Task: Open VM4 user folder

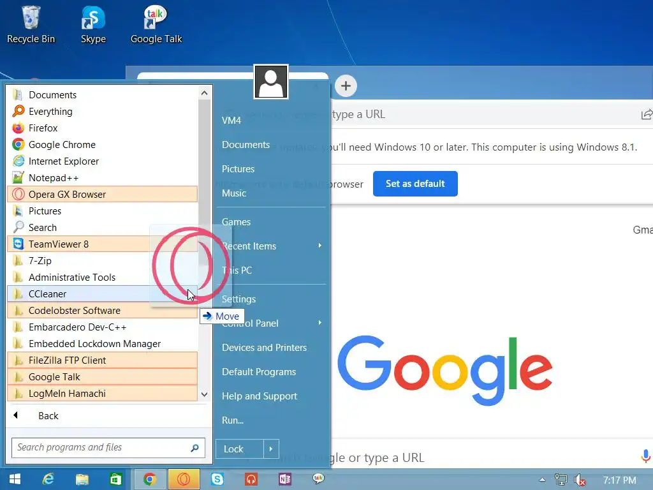Action: (x=231, y=121)
